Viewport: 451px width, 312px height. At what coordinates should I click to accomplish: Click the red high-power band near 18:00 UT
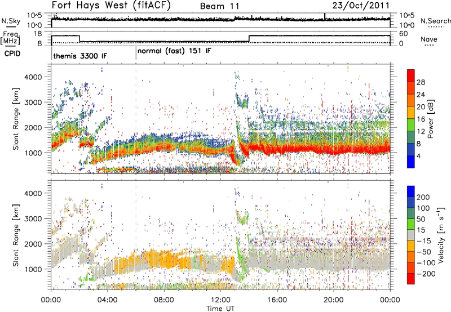(x=305, y=149)
